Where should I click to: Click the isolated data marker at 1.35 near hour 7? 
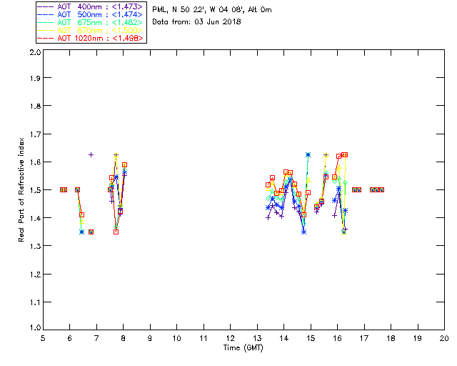pyautogui.click(x=91, y=232)
